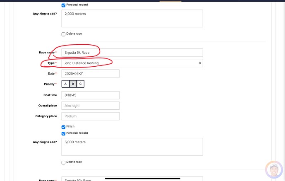
Task: Toggle the Finish checkbox
Action: [x=63, y=127]
